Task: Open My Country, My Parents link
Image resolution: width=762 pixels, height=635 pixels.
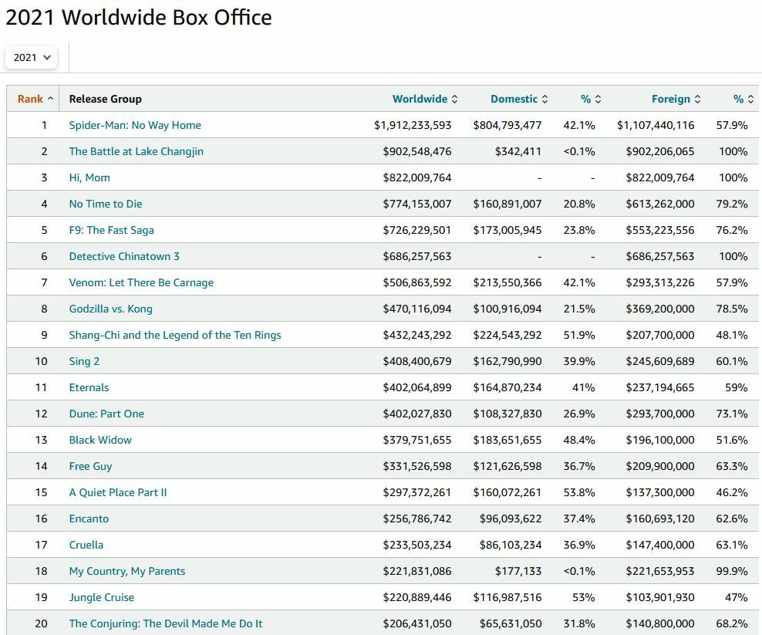Action: pyautogui.click(x=126, y=571)
